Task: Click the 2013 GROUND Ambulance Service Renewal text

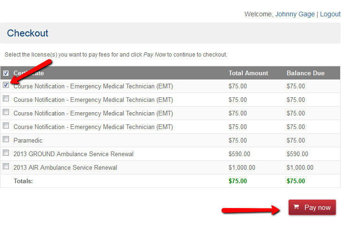Action: (x=73, y=154)
